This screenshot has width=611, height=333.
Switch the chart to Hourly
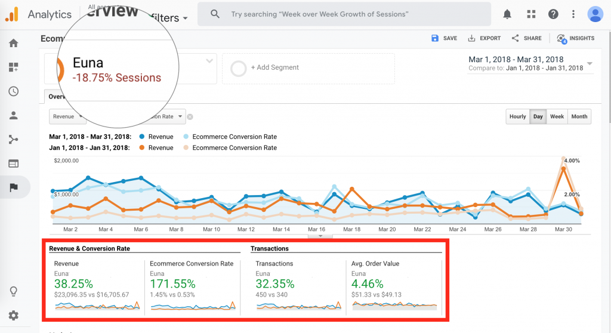[x=517, y=116]
